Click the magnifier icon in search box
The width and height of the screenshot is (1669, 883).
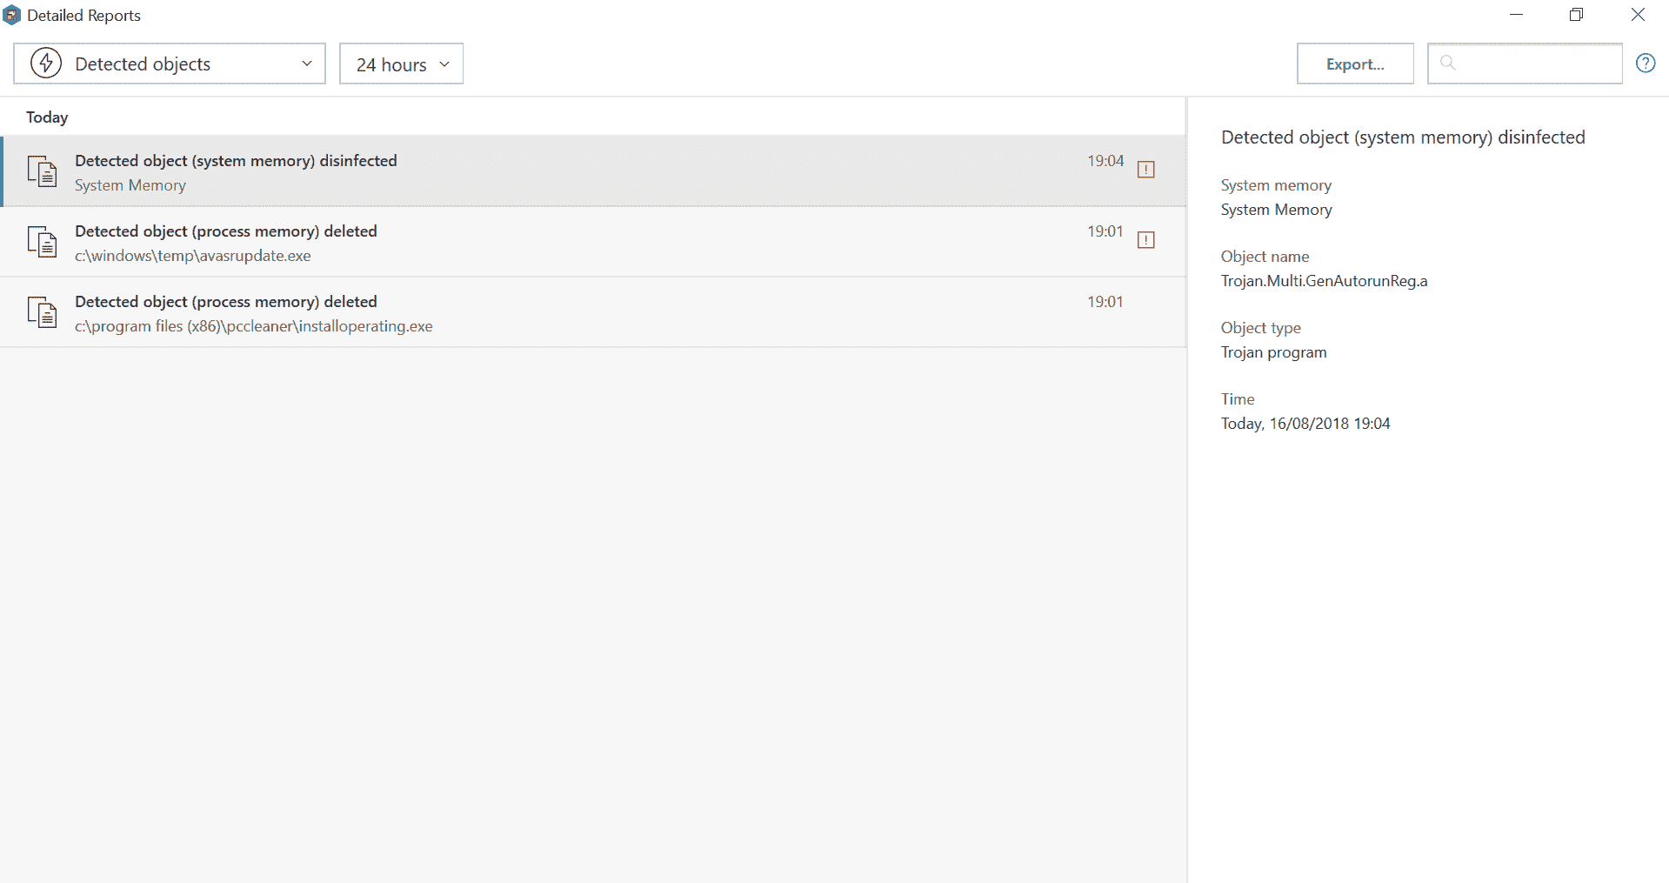coord(1448,63)
